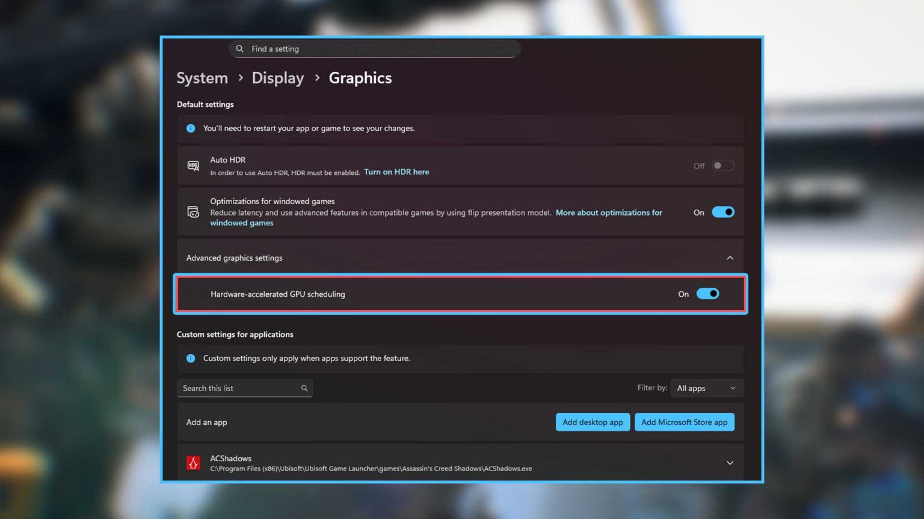The width and height of the screenshot is (924, 519).
Task: Collapse the Advanced graphics settings section
Action: [730, 257]
